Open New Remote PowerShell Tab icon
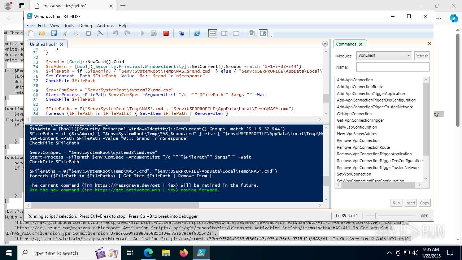 pyautogui.click(x=182, y=33)
